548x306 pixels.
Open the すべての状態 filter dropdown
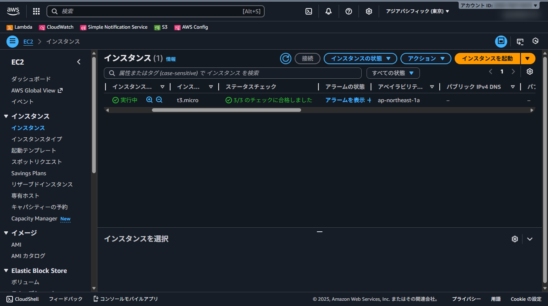392,73
